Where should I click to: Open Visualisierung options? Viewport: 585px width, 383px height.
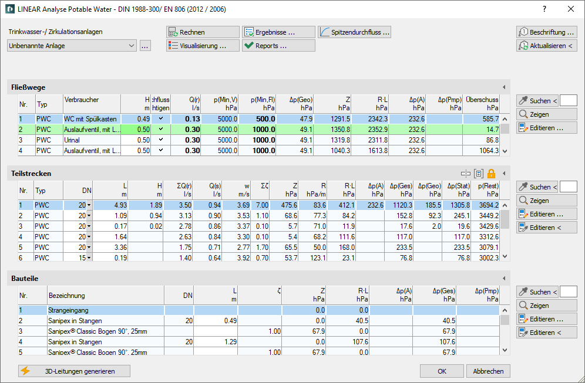(x=203, y=45)
